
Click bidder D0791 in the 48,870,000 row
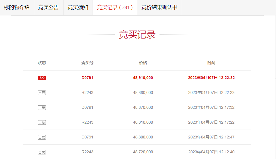coord(87,107)
